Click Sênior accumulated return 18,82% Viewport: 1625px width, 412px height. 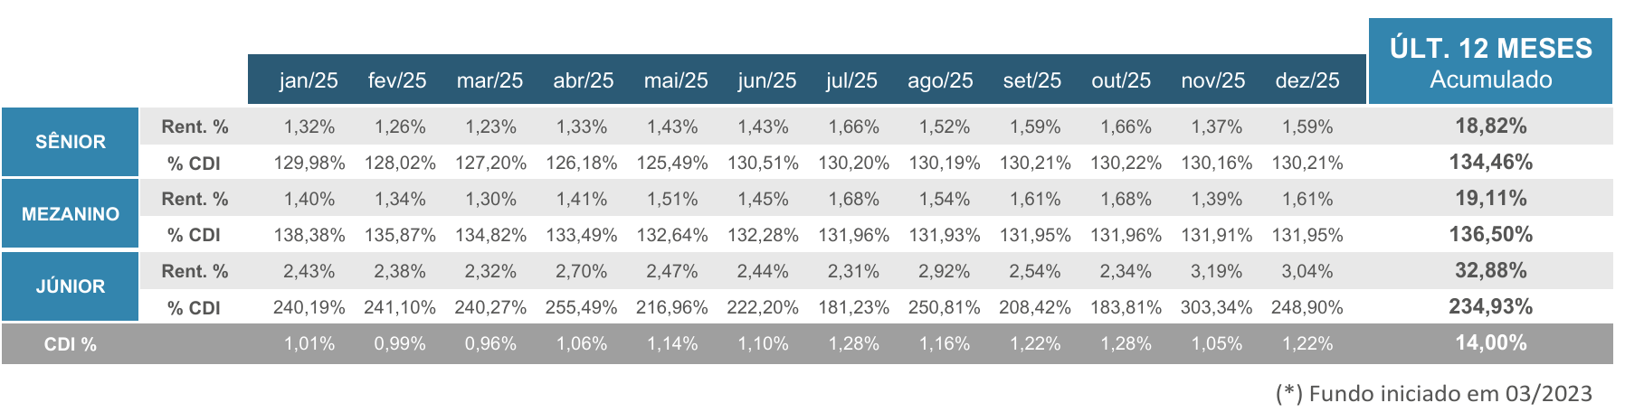1490,126
